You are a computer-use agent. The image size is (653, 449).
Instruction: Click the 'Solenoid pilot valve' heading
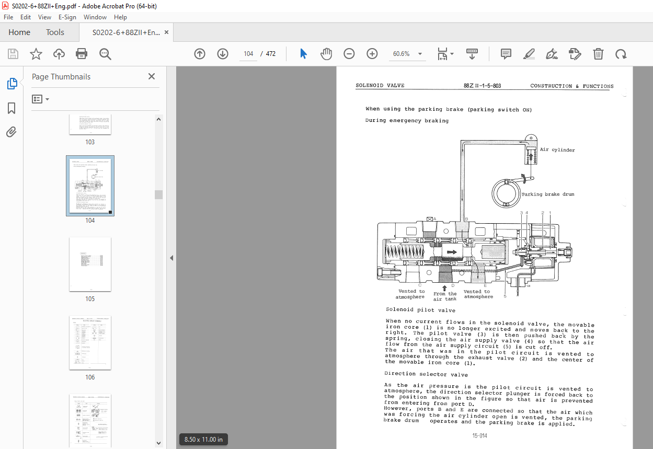pos(421,310)
